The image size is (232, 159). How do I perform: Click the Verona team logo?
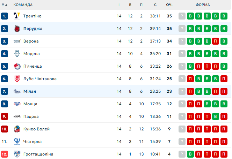[x=17, y=41]
